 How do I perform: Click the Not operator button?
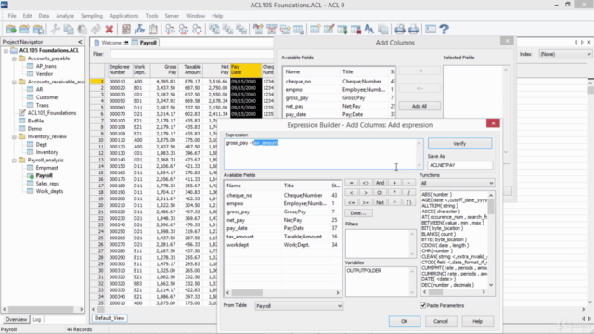[x=380, y=202]
